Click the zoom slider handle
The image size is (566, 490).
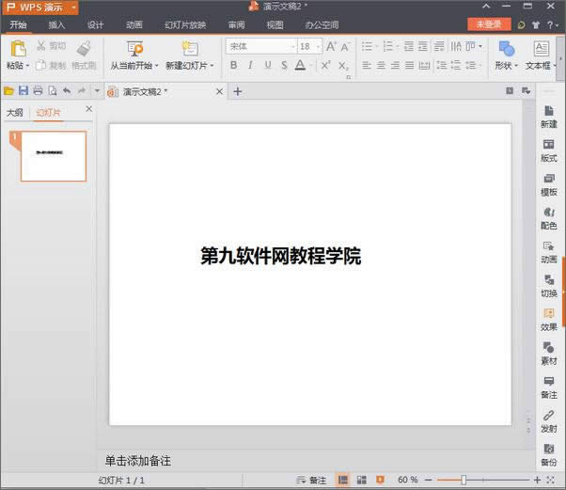click(464, 481)
